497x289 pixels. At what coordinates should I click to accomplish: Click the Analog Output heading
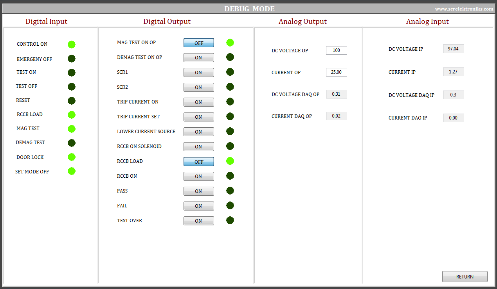coord(303,21)
